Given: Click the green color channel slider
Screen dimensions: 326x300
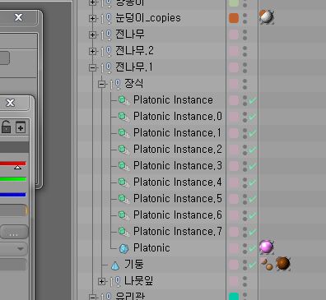Looking at the screenshot, I should pyautogui.click(x=13, y=179).
